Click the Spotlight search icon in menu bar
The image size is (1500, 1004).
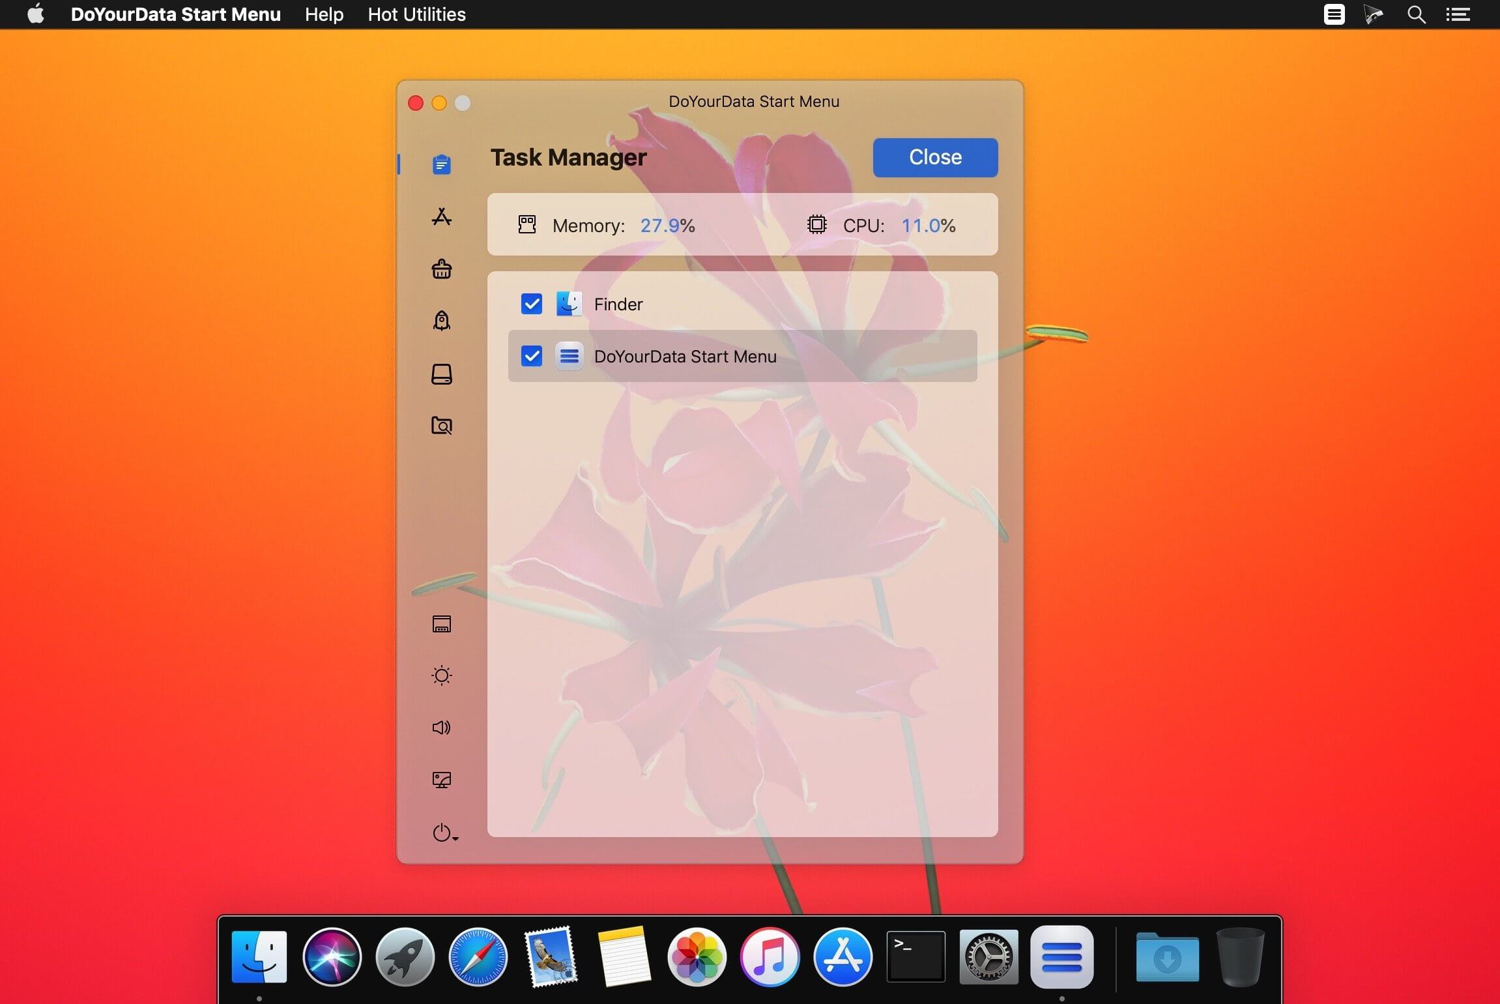[1416, 14]
